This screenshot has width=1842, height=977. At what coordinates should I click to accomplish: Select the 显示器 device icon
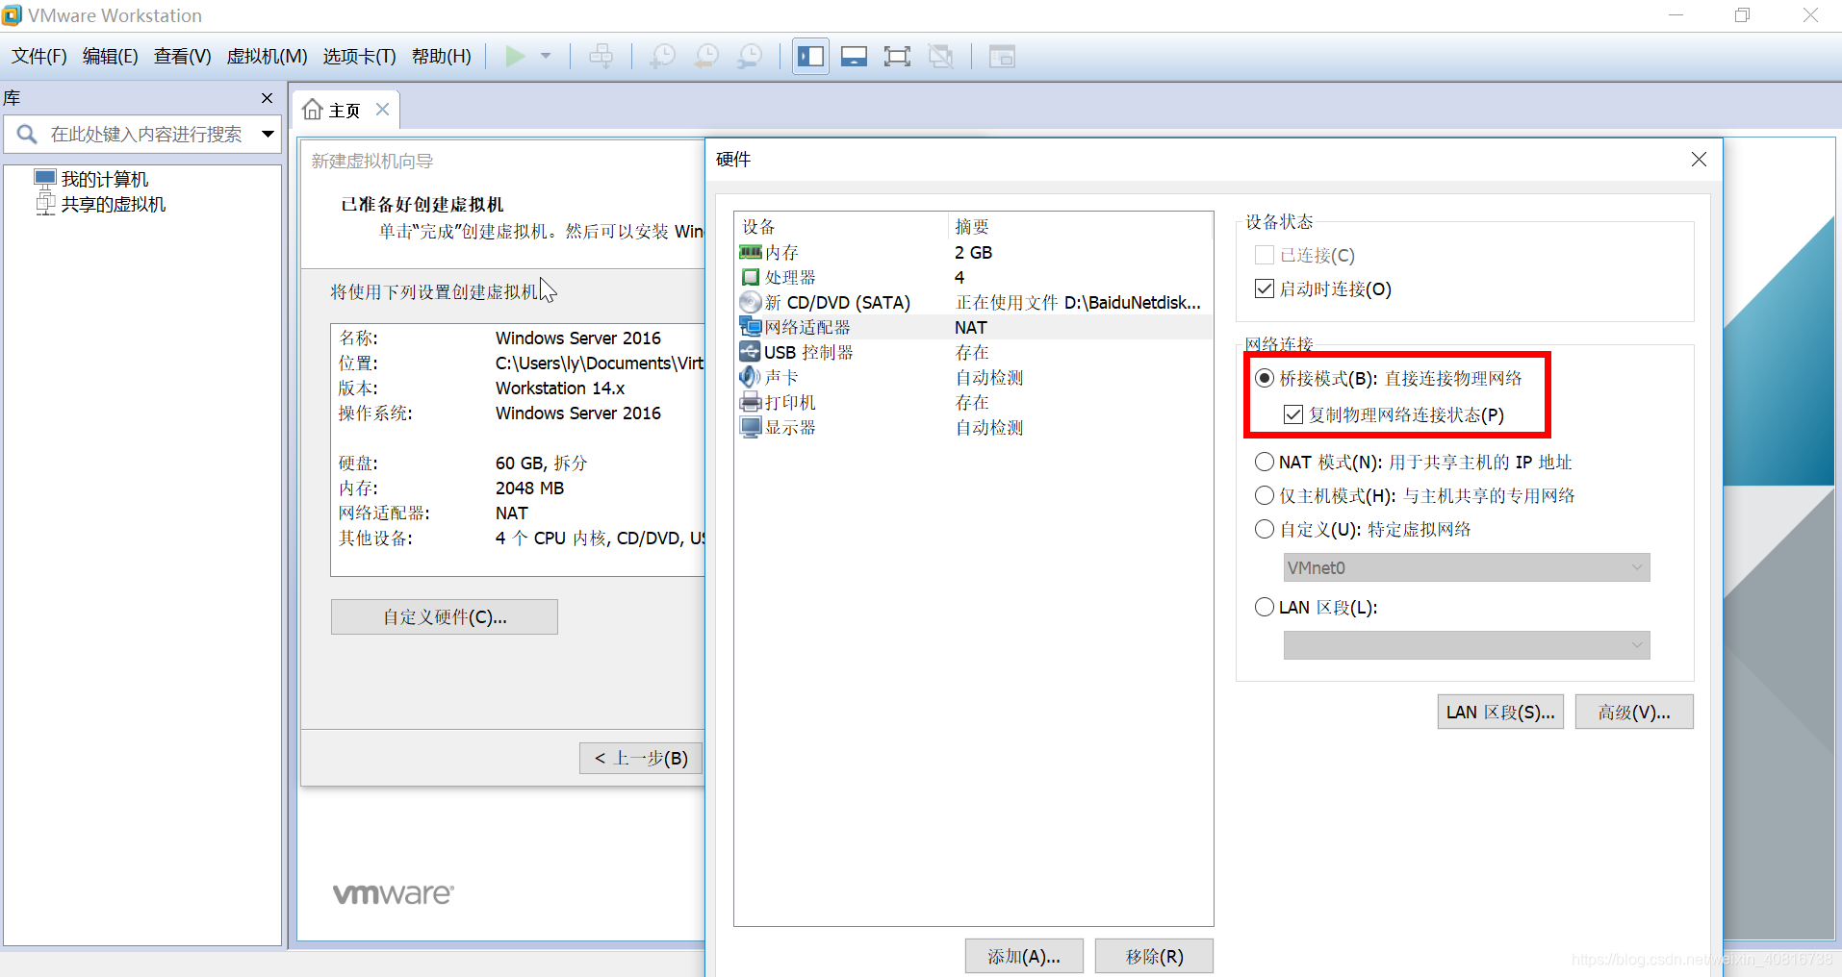pos(751,427)
